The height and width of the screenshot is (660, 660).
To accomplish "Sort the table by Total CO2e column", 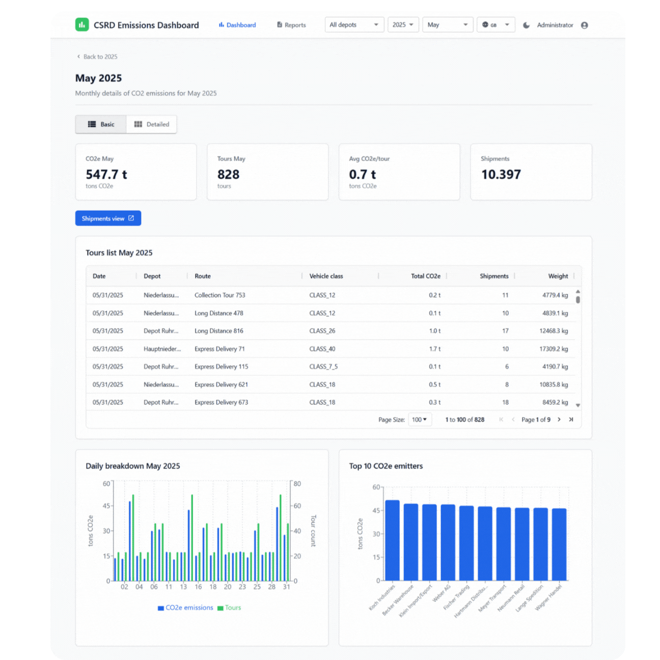I will pos(425,276).
